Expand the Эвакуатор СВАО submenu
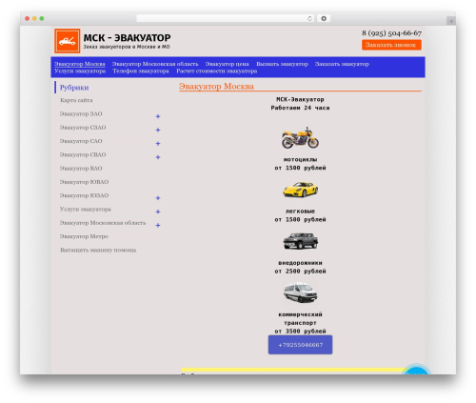This screenshot has height=403, width=476. (158, 157)
